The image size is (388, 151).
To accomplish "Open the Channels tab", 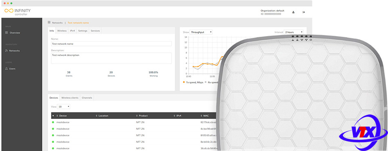I will point(87,98).
